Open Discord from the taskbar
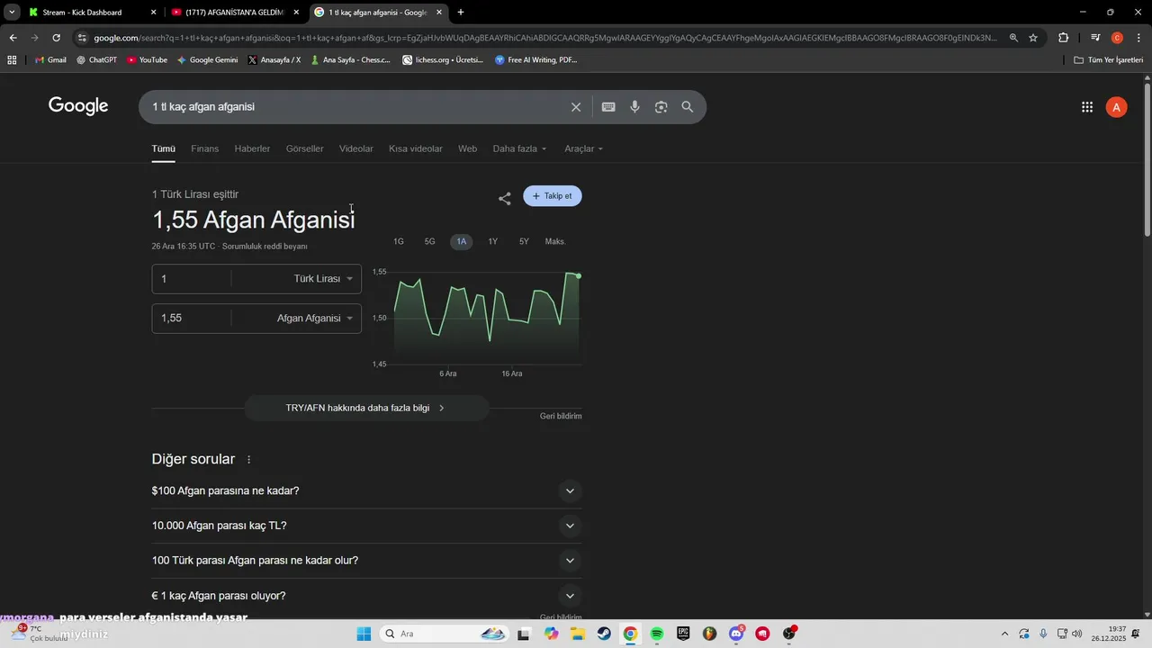The image size is (1152, 648). (x=736, y=634)
